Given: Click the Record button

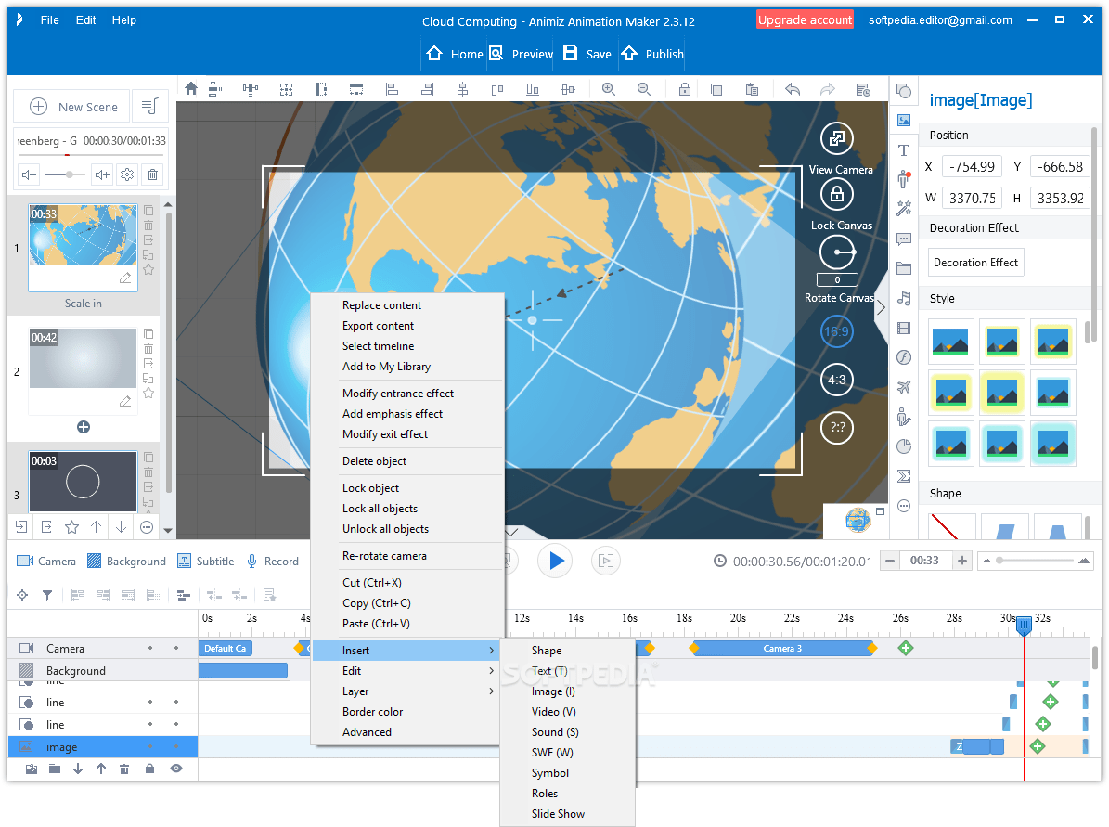Looking at the screenshot, I should tap(273, 561).
